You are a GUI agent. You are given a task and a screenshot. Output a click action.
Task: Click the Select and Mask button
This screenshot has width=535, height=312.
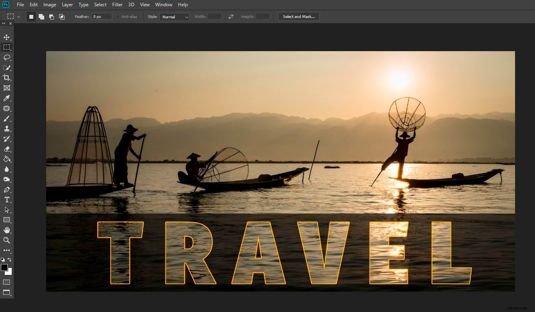(298, 16)
